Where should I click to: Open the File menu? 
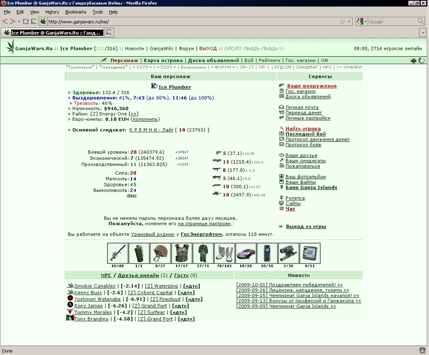(x=7, y=12)
